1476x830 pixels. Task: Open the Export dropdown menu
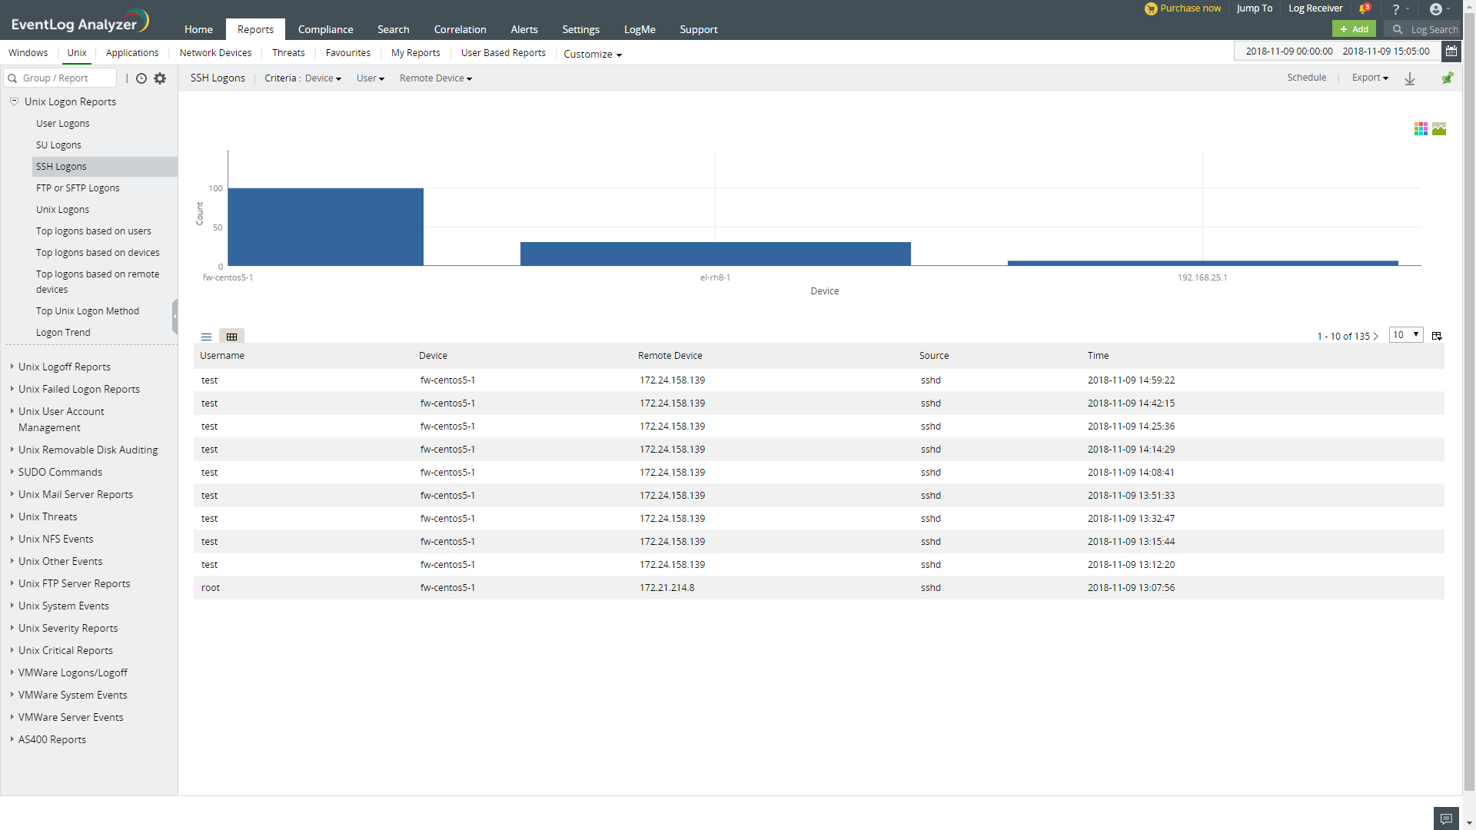1370,78
